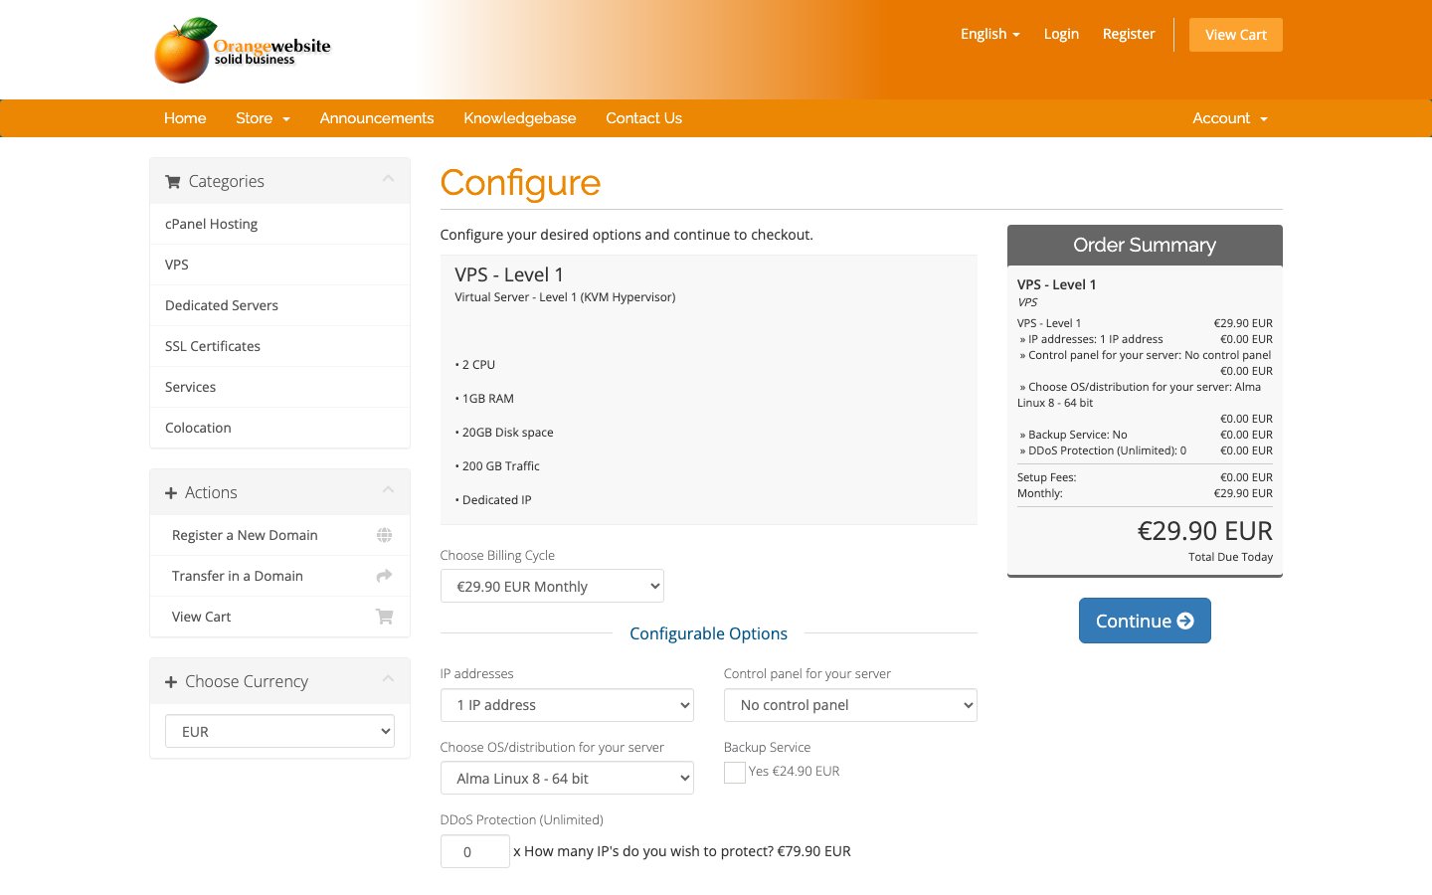Screen dimensions: 1432x895
Task: Open Knowledgebase in the navigation bar
Action: (x=520, y=118)
